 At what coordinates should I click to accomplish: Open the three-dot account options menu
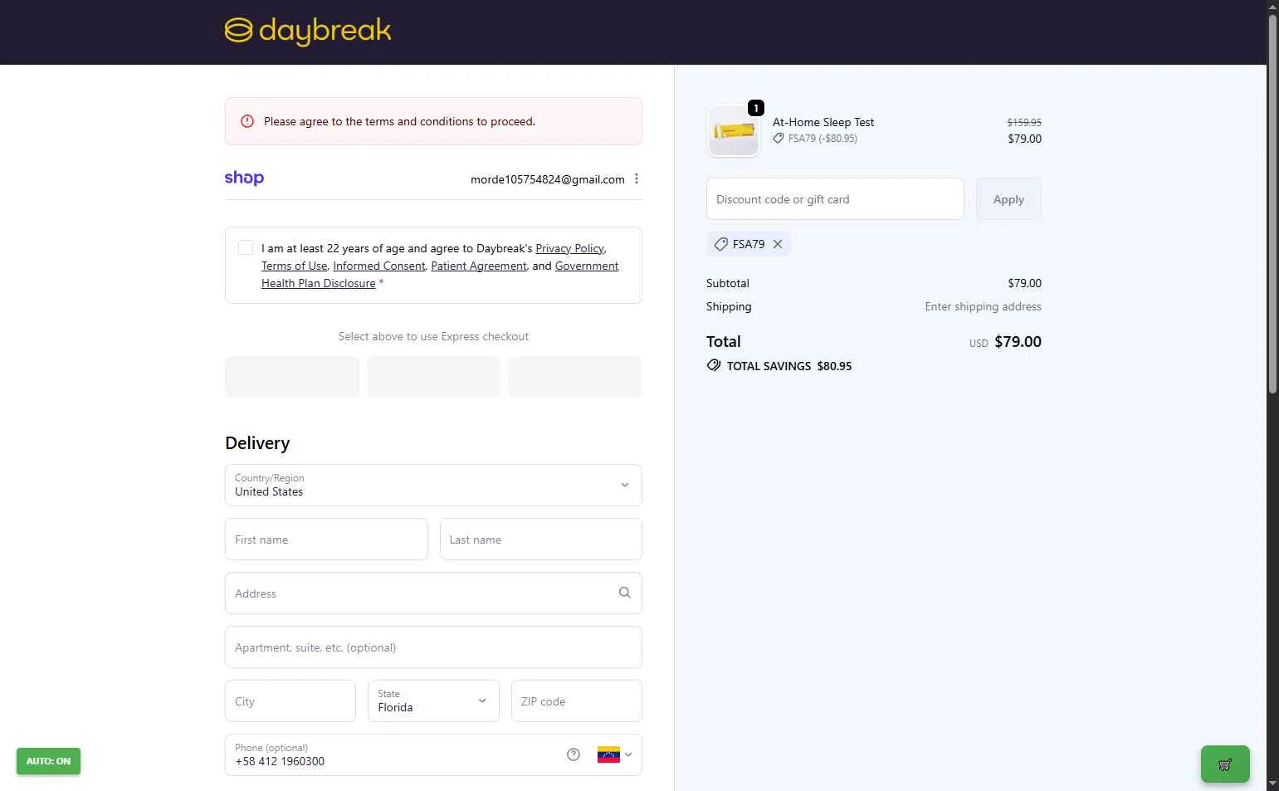point(637,179)
